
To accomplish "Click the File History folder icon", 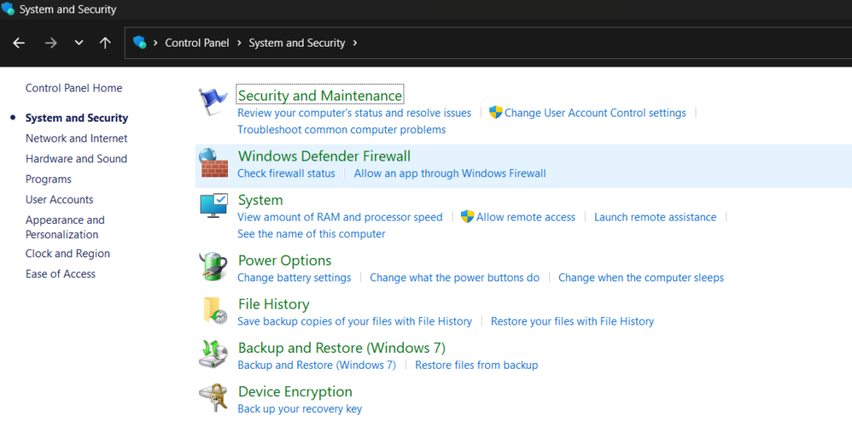I will (213, 311).
